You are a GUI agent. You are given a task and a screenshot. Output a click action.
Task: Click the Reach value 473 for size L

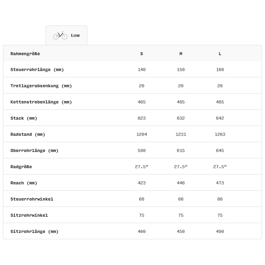pyautogui.click(x=220, y=183)
